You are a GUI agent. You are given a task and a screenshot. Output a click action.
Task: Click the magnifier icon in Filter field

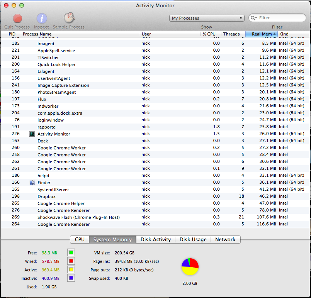click(254, 18)
